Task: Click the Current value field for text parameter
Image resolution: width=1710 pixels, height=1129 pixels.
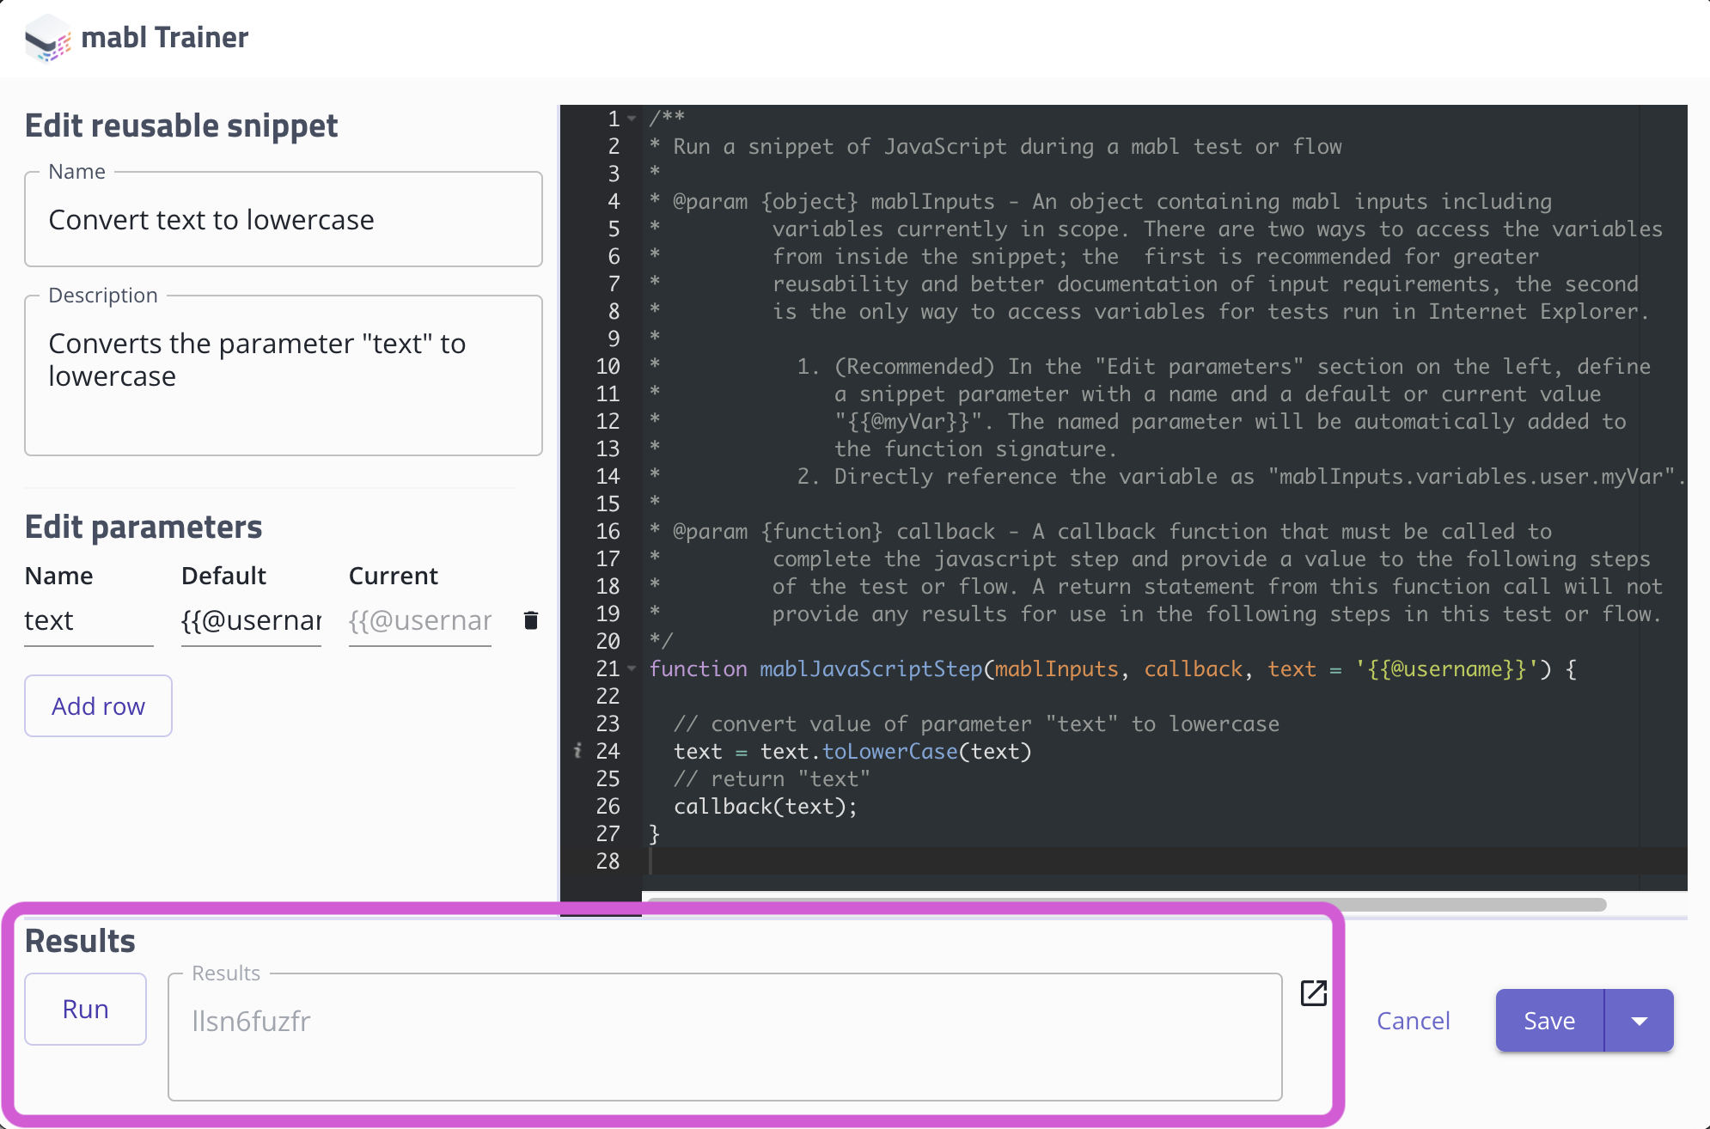Action: (x=419, y=620)
